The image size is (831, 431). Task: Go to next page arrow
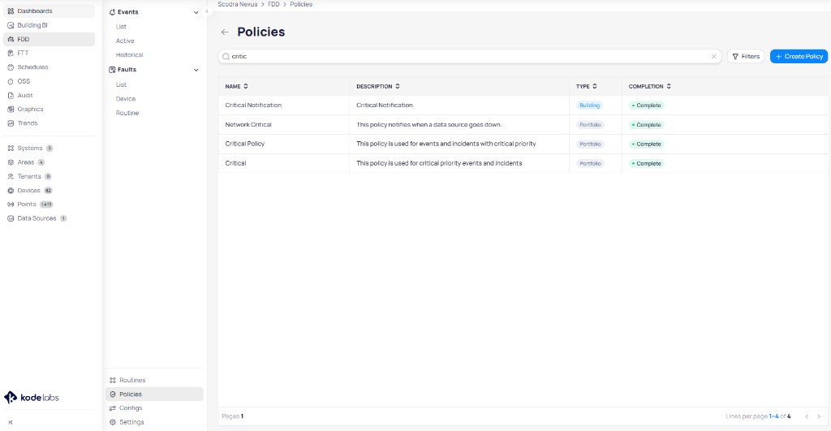click(819, 416)
